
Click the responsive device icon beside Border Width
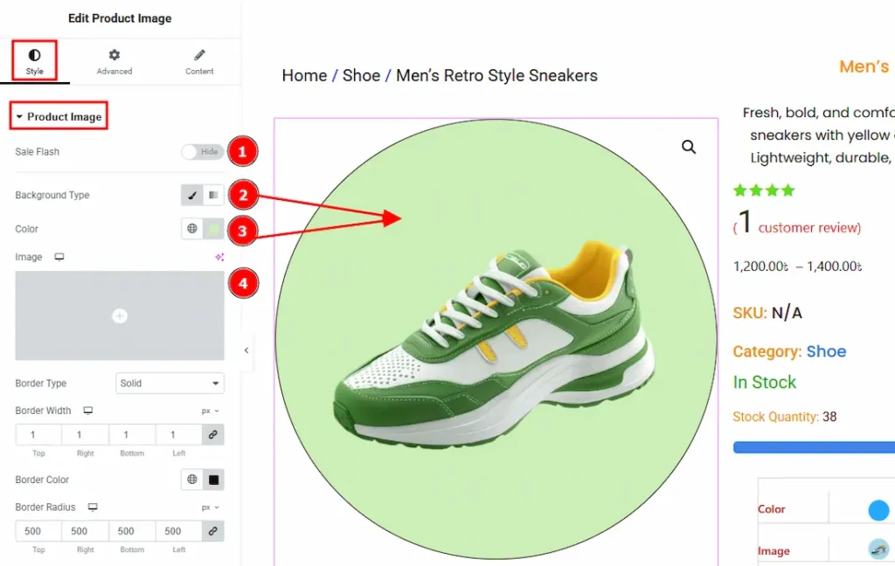(x=87, y=411)
